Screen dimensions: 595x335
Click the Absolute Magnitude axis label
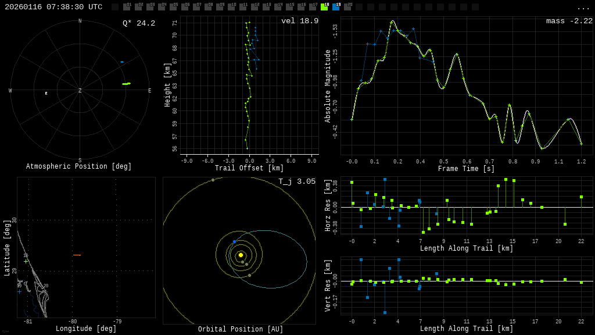coord(328,85)
